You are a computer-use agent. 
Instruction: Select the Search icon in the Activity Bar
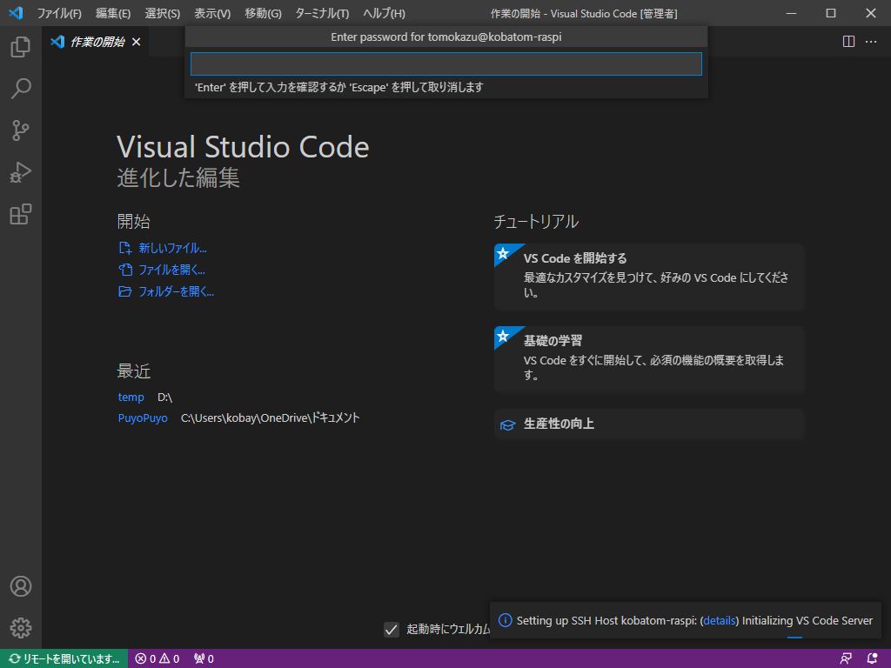pyautogui.click(x=20, y=88)
